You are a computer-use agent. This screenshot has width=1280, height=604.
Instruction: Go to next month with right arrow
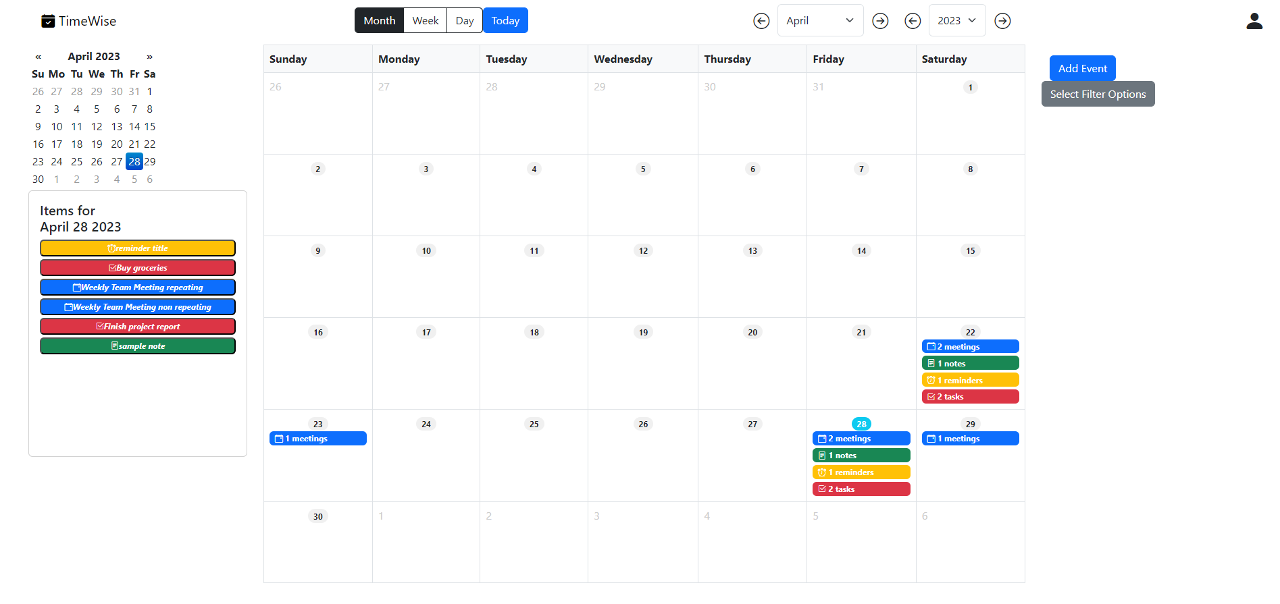(880, 21)
